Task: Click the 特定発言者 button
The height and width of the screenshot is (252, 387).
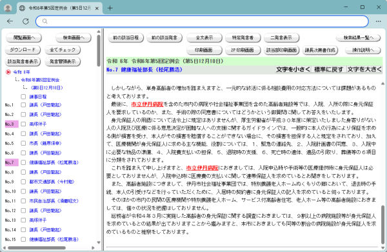Action: click(243, 38)
